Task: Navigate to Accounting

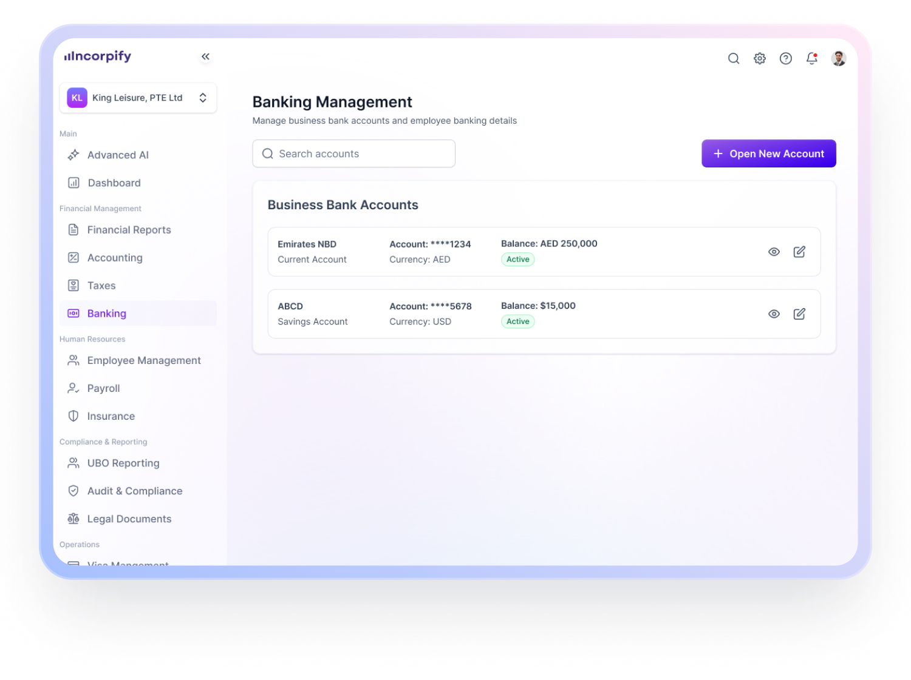Action: pos(138,257)
